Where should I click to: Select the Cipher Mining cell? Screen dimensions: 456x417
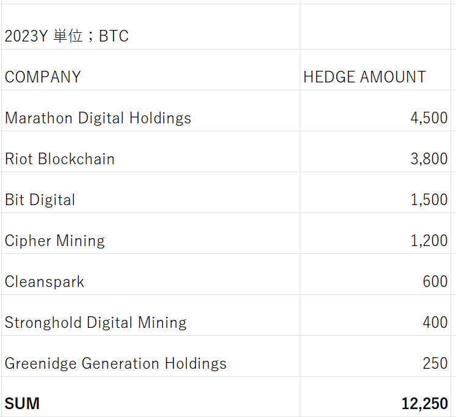click(x=55, y=241)
